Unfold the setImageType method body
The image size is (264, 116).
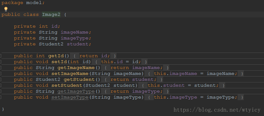coord(1,97)
